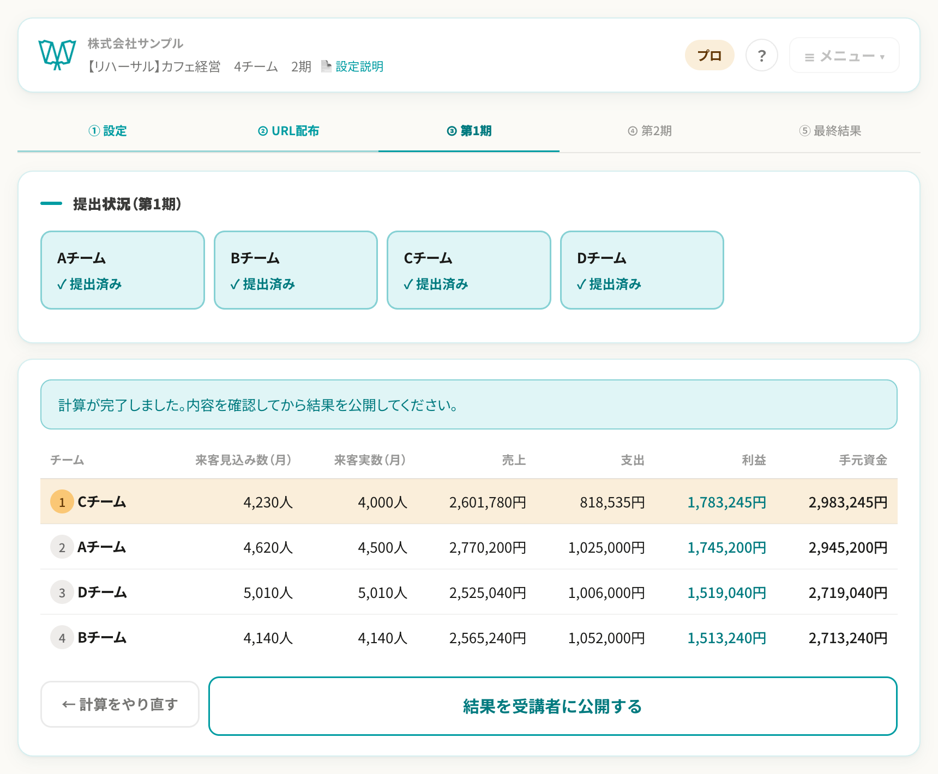Click the Cチーム name in results table

(102, 502)
